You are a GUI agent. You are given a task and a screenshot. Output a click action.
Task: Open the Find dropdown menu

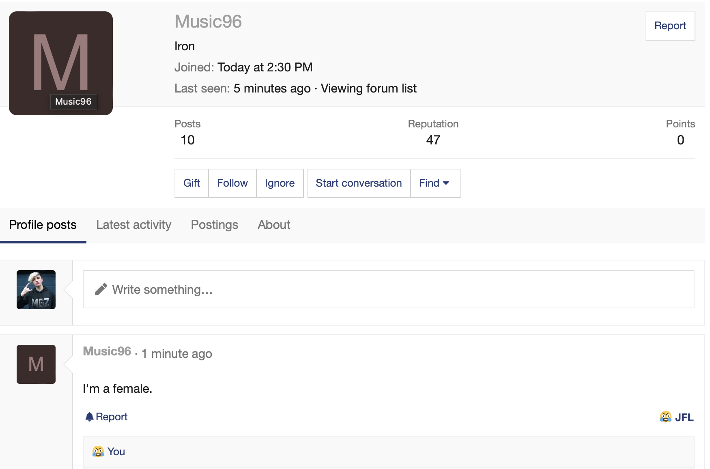click(x=435, y=183)
